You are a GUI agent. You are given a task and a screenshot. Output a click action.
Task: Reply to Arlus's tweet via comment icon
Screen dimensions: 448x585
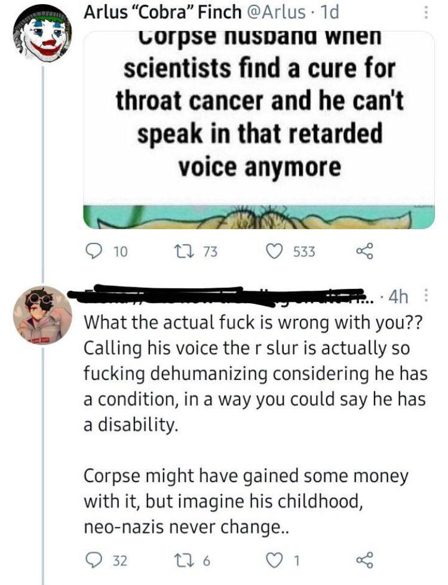pos(93,252)
